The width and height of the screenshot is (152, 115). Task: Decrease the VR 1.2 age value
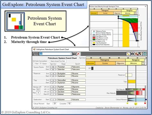[x=50, y=89]
